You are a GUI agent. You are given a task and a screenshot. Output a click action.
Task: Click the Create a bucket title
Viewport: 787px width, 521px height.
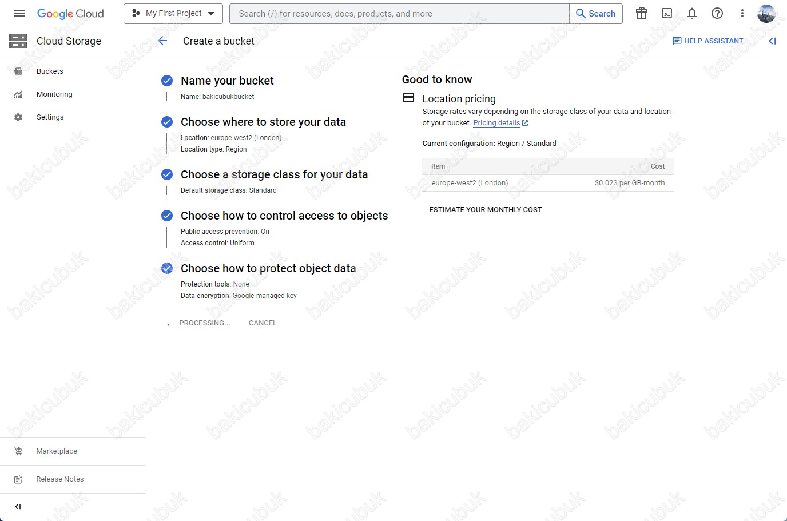(218, 41)
